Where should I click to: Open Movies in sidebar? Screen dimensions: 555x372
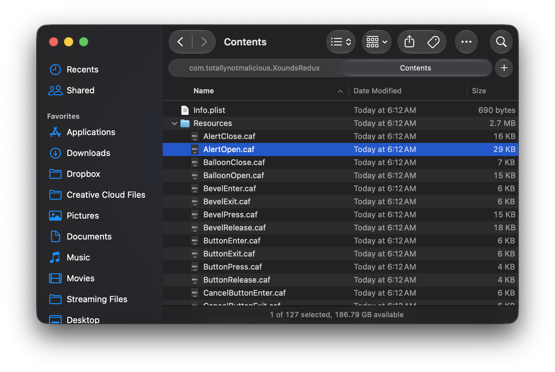point(72,278)
